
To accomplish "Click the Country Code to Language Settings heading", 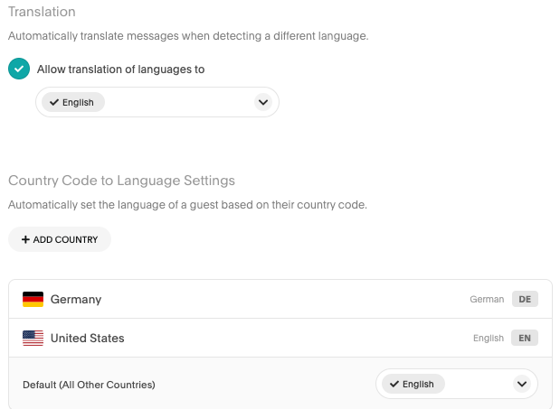I will coord(121,181).
